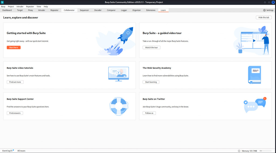Viewport: 276px width, 153px height.
Task: Click the Twitter chat bubbles illustration
Action: pos(255,105)
